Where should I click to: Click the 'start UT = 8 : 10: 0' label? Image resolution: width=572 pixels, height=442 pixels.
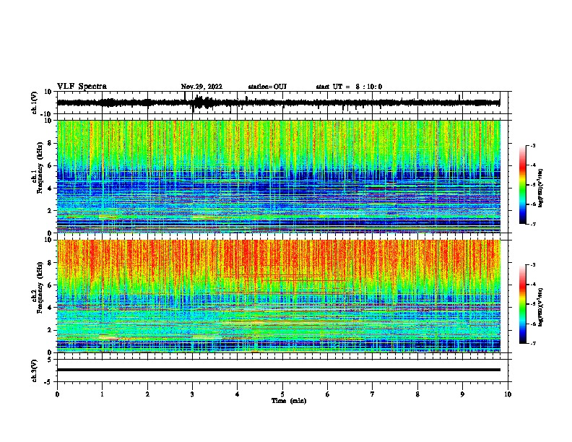(349, 87)
